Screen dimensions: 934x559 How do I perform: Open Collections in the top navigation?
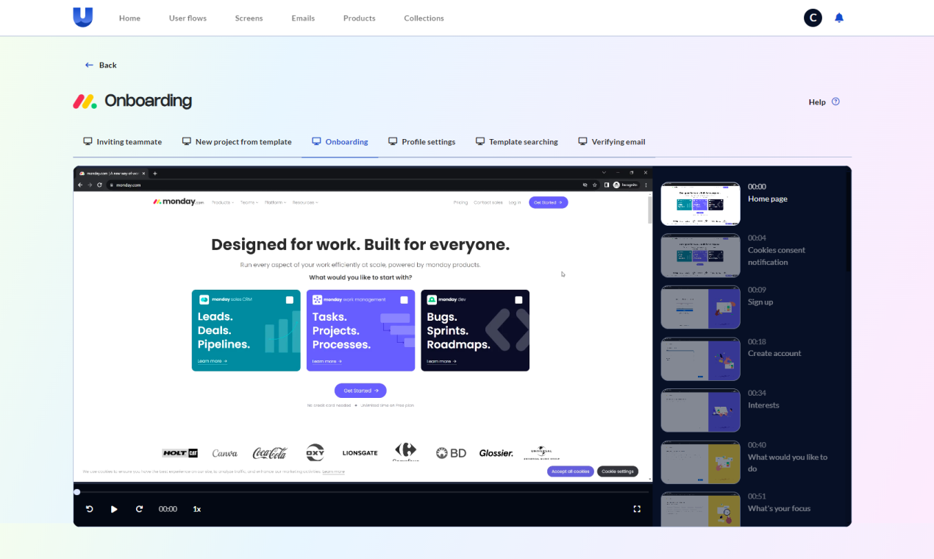pyautogui.click(x=424, y=18)
